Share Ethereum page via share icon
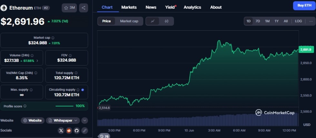 [83, 8]
